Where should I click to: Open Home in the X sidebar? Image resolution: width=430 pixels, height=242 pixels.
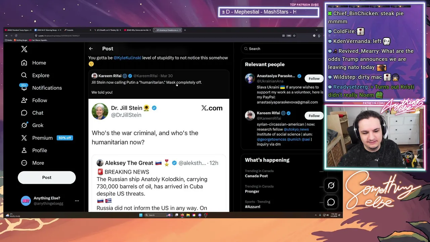click(x=33, y=63)
